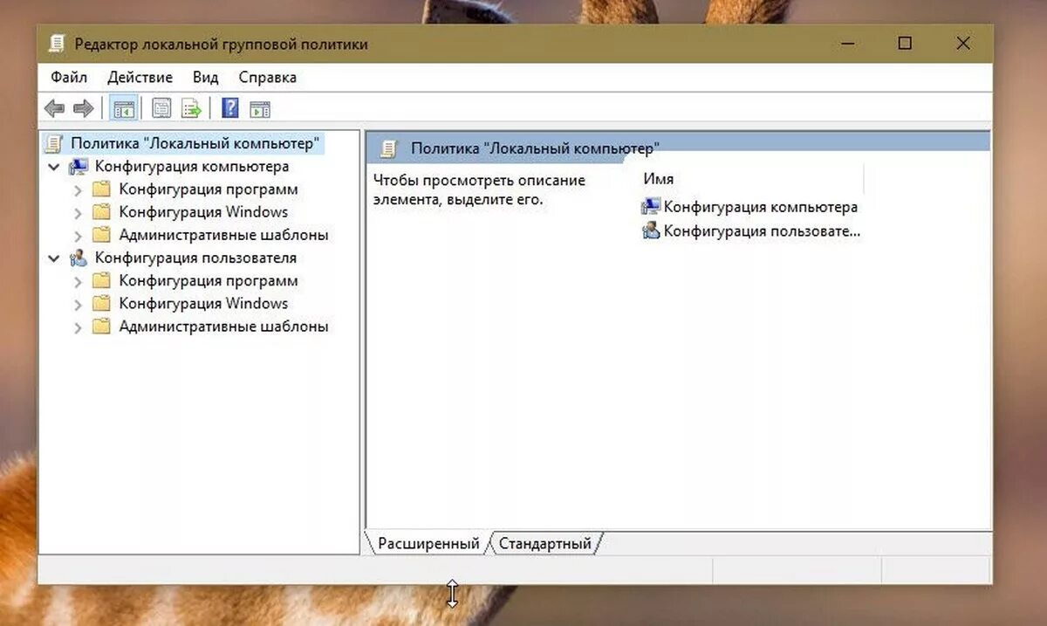Click user icon in right pane list
Image resolution: width=1047 pixels, height=626 pixels.
(651, 230)
